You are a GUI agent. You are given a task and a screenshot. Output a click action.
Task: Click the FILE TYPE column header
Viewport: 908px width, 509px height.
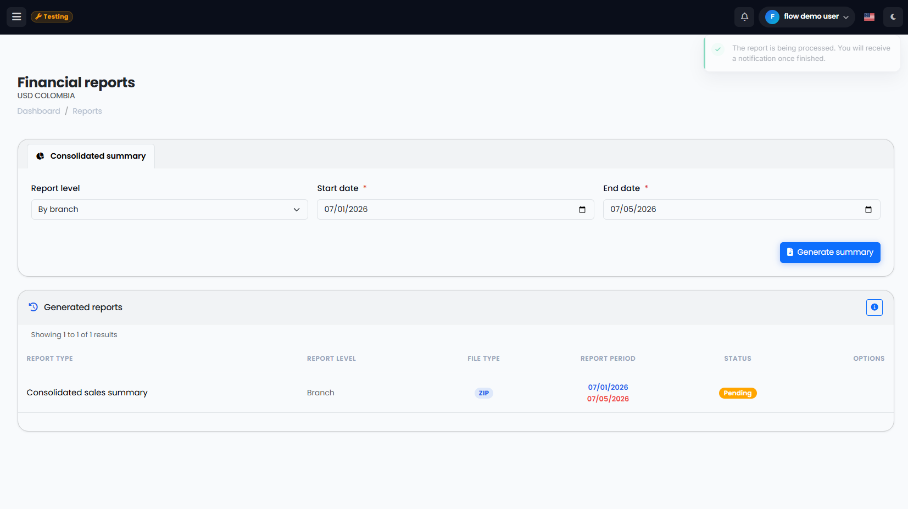coord(484,359)
